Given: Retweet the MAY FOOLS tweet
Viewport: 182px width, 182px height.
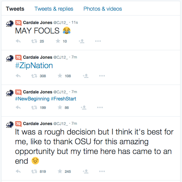Looking at the screenshot, I should [34, 41].
